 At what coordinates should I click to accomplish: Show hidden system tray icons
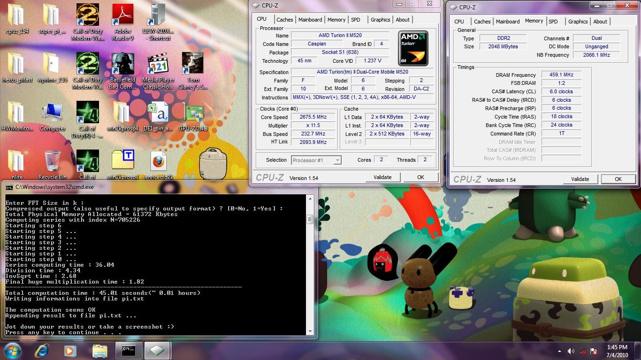click(x=560, y=351)
